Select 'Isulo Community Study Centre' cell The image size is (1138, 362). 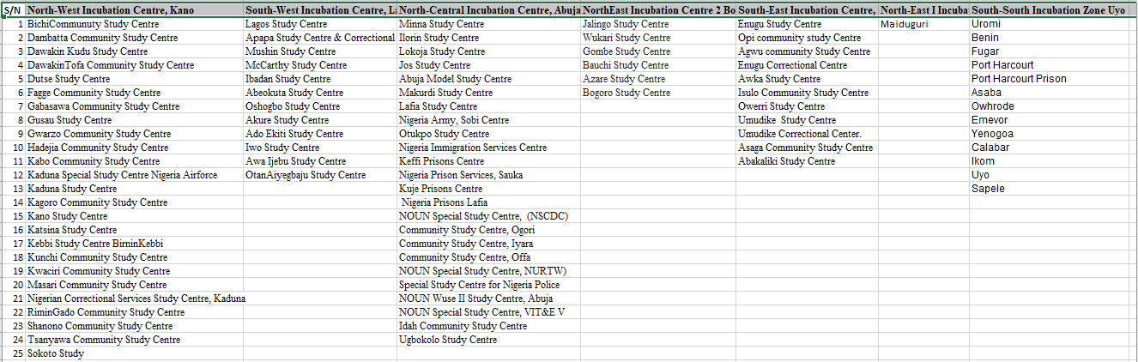click(x=807, y=93)
